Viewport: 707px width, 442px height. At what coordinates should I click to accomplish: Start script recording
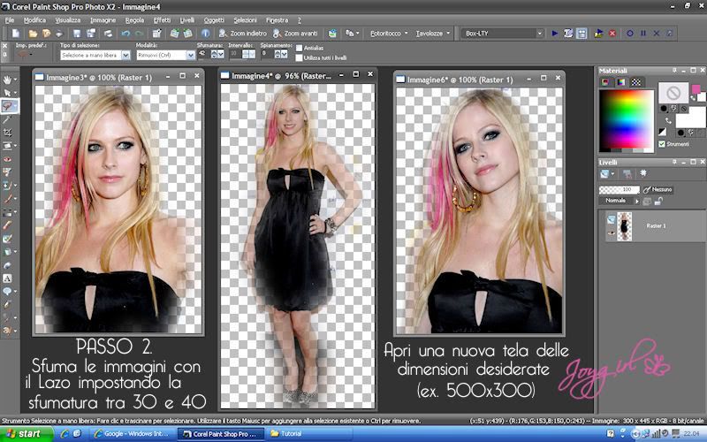[630, 34]
